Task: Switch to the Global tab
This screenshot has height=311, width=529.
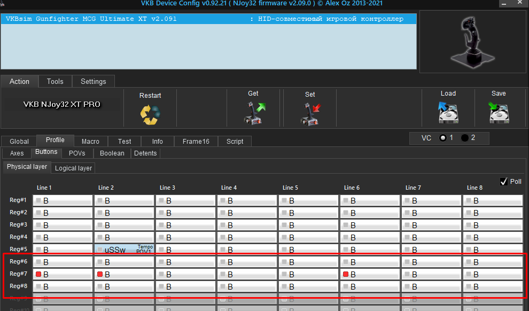Action: click(x=19, y=141)
